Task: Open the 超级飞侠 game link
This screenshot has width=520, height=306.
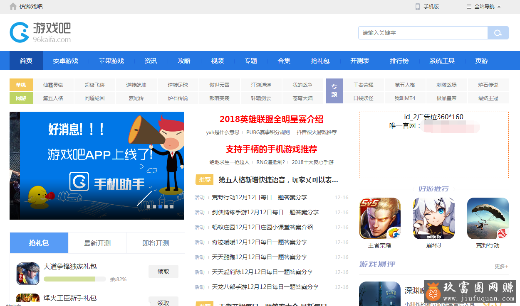Action: point(95,85)
